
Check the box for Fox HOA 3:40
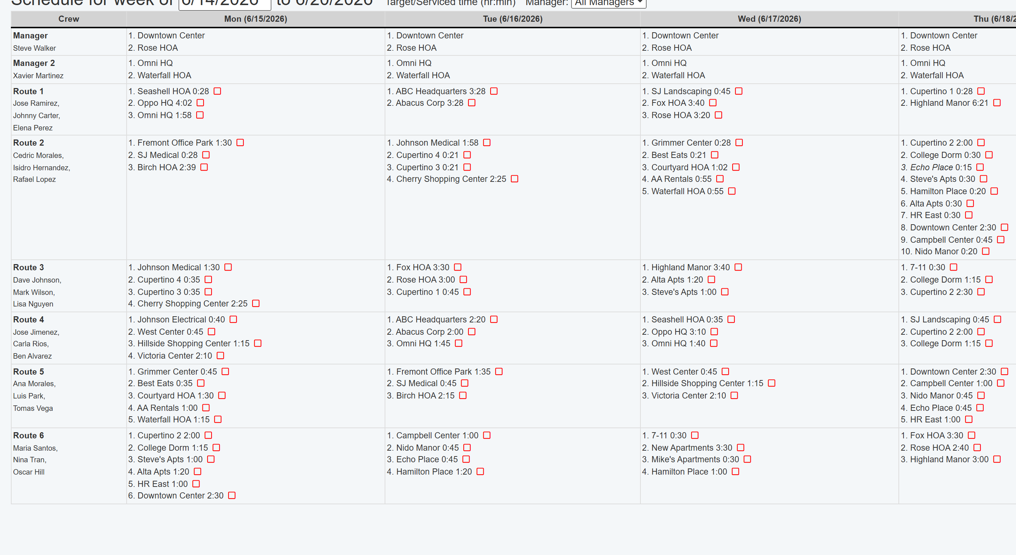coord(713,103)
